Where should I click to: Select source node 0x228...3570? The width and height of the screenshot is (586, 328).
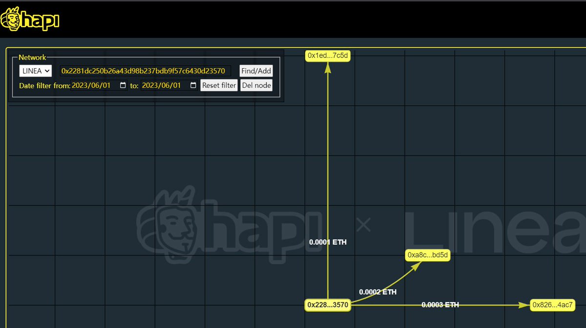(x=328, y=306)
